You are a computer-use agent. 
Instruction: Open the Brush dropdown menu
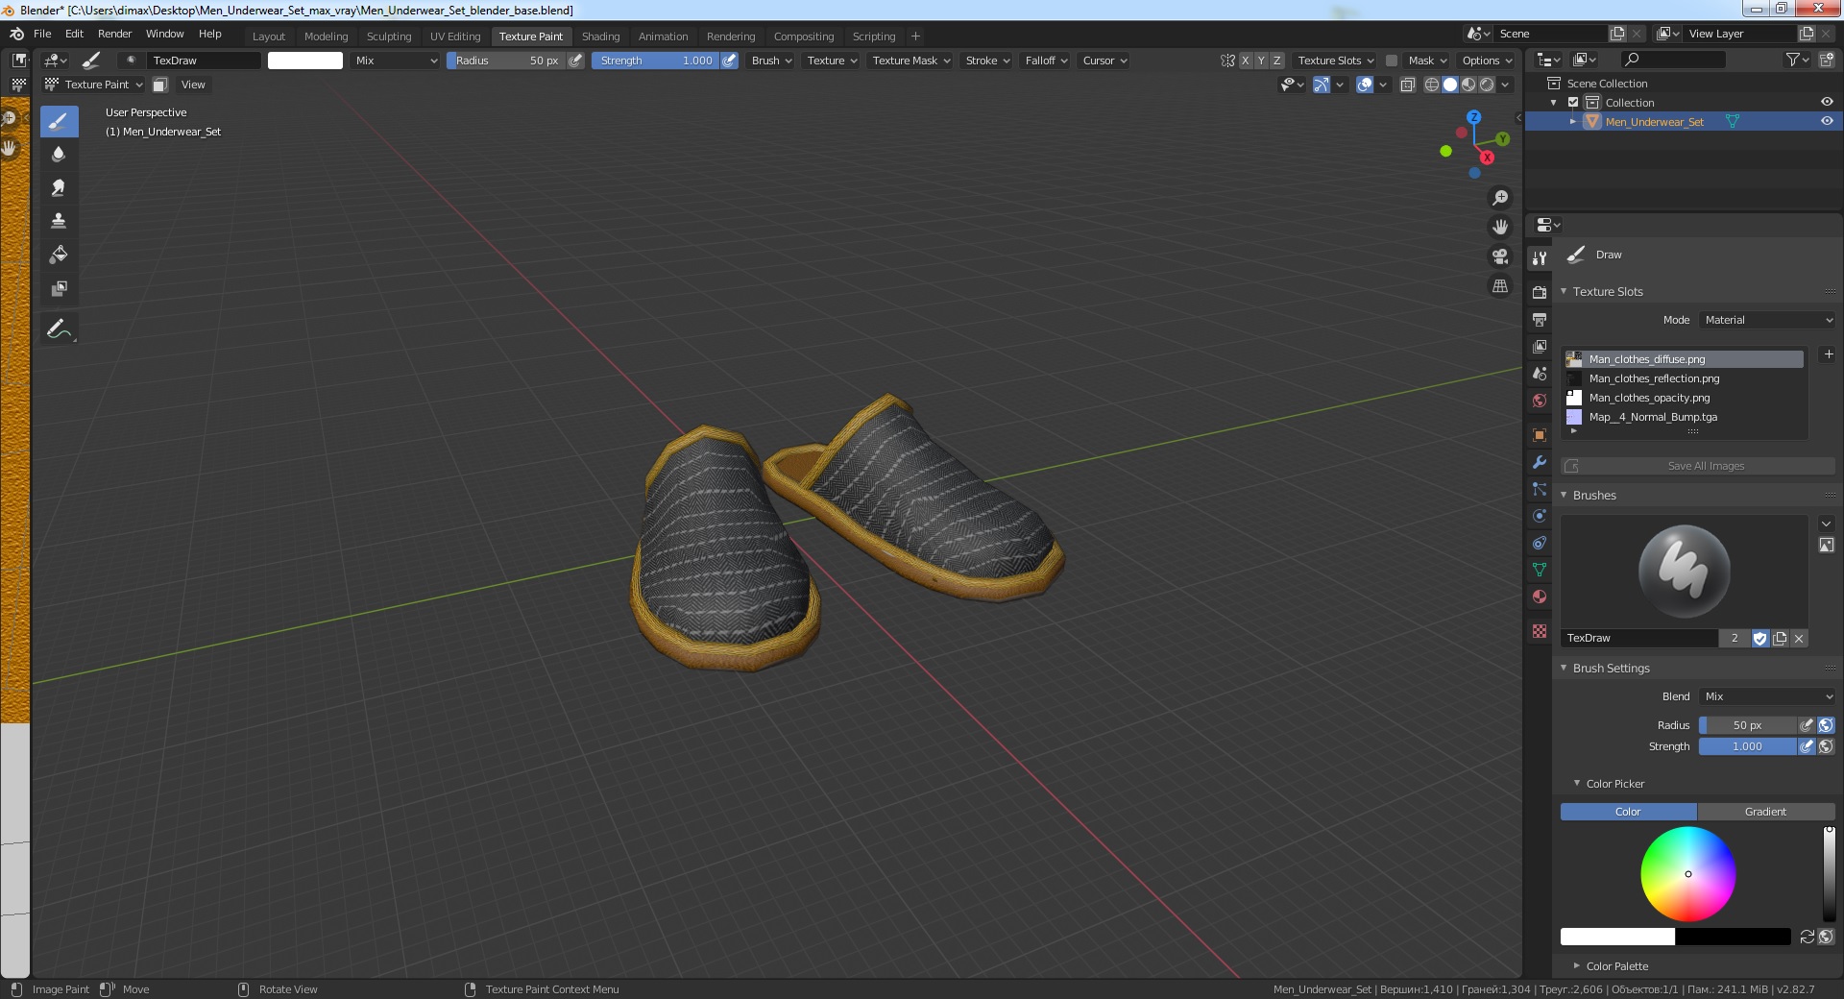[771, 61]
